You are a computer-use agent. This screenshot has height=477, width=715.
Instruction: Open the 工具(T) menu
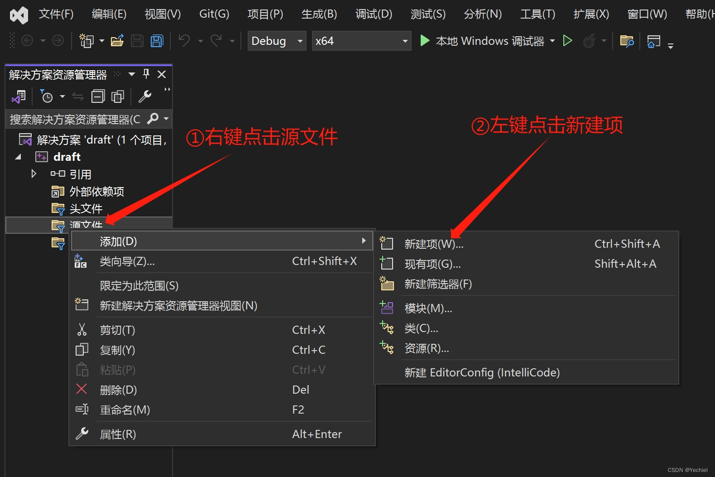coord(537,14)
